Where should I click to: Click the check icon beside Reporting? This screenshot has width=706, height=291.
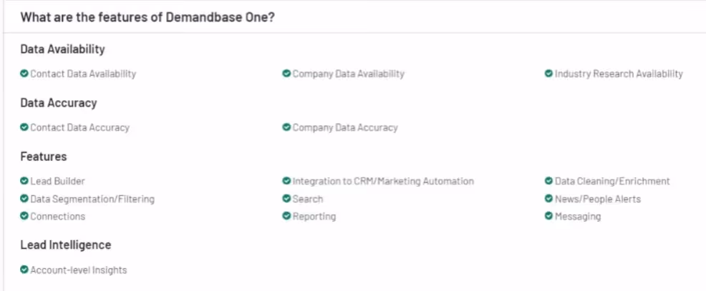pos(286,216)
